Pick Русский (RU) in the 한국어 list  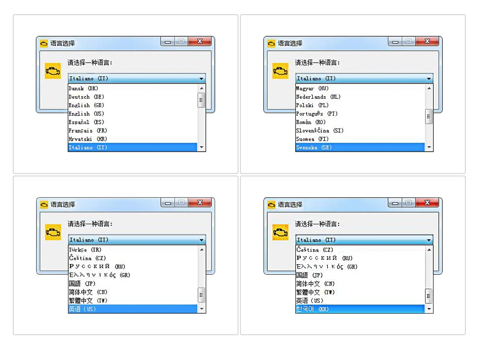coord(360,258)
